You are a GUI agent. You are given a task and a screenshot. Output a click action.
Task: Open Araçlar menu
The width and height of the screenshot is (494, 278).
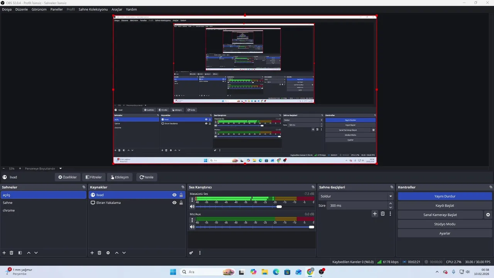pos(117,9)
